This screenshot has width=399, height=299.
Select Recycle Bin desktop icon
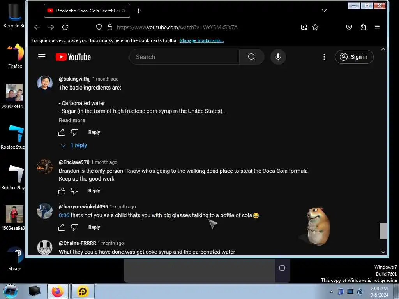(14, 15)
